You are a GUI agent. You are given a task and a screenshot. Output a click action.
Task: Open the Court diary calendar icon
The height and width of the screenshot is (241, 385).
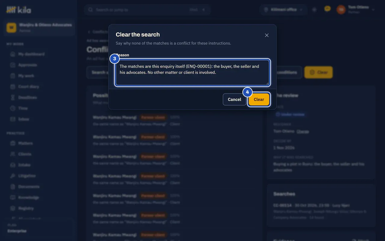(x=13, y=87)
